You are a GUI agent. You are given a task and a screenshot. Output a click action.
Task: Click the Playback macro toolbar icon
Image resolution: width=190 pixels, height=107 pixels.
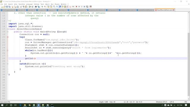[x=82, y=7]
